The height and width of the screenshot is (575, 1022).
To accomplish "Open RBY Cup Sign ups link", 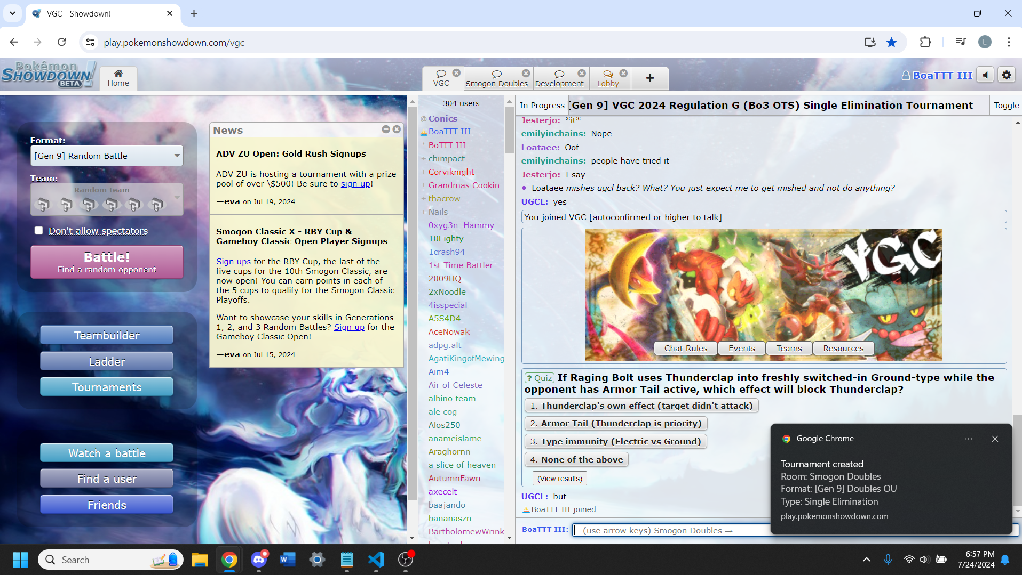I will (x=233, y=261).
